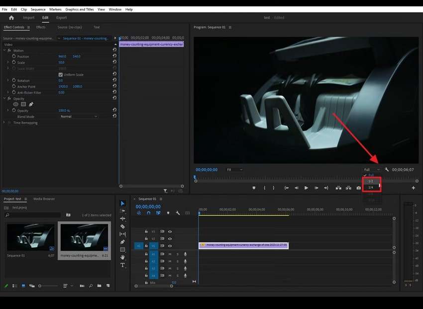Select the Razor tool

click(x=122, y=226)
